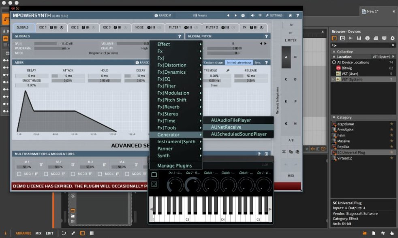Select preset slot B
This screenshot has height=238, width=398.
(295, 57)
